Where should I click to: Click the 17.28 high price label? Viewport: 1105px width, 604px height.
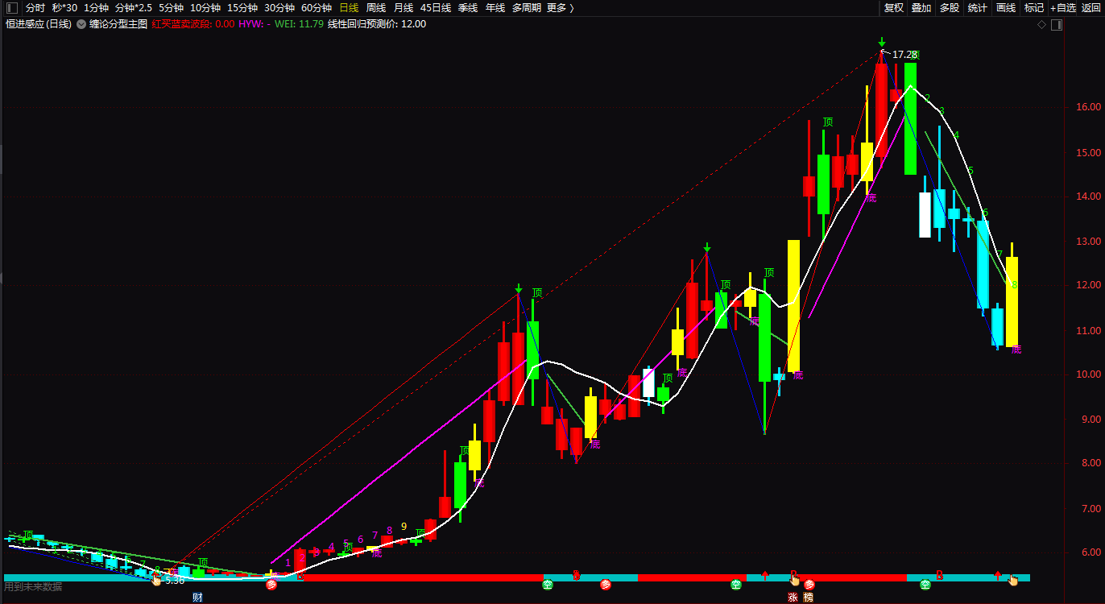904,55
